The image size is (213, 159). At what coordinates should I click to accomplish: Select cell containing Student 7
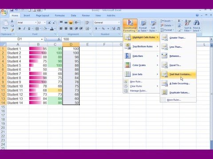coord(18,74)
